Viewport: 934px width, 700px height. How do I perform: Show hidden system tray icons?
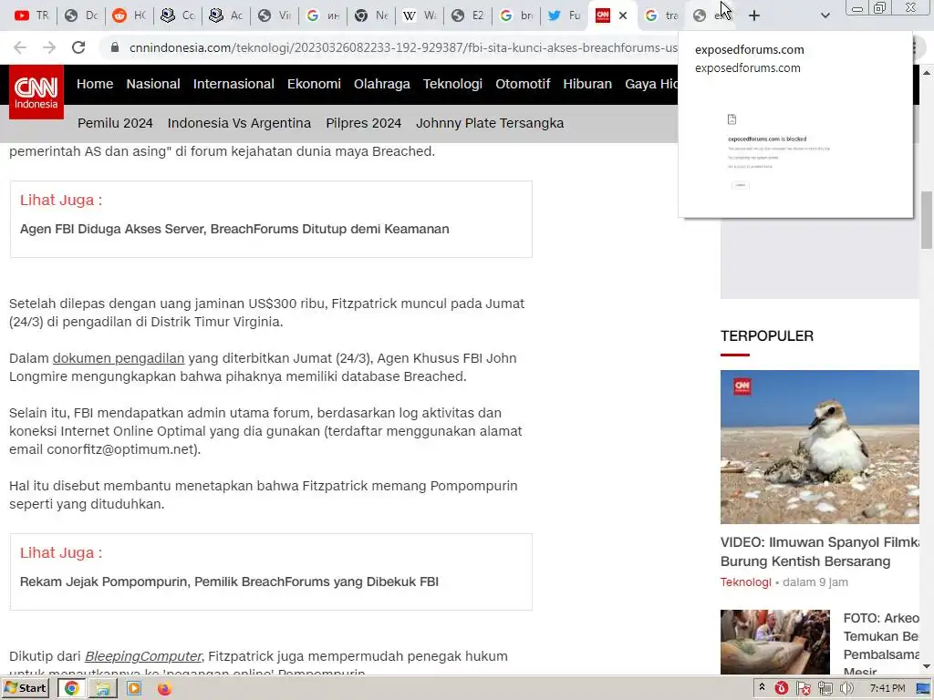[x=762, y=688]
